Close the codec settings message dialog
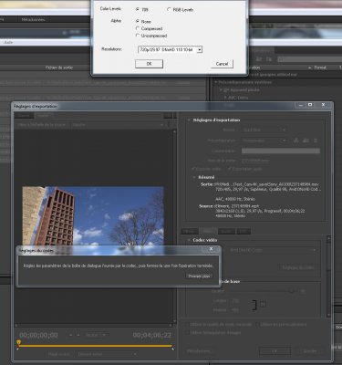The width and height of the screenshot is (342, 365). (x=211, y=249)
